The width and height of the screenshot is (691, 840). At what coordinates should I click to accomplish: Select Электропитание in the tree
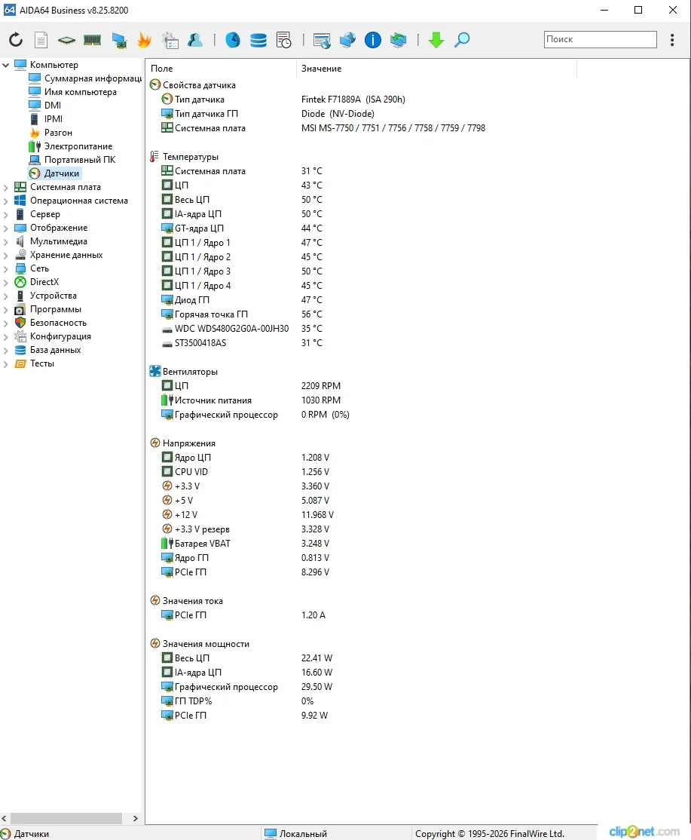point(71,146)
